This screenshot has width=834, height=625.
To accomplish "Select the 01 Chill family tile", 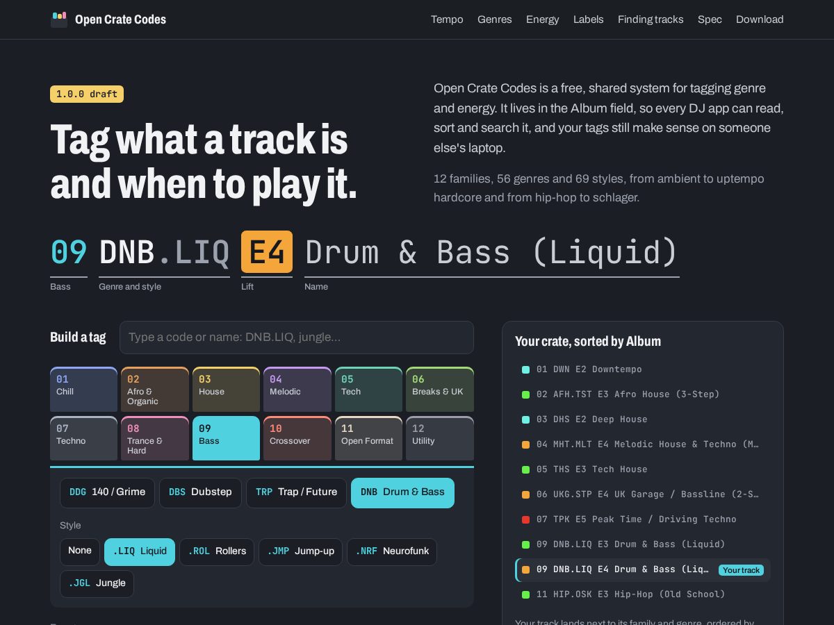I will [83, 390].
